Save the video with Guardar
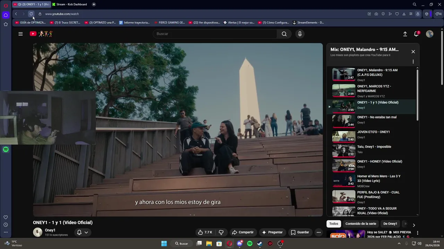Viewport: 444px width, 249px height. [300, 232]
